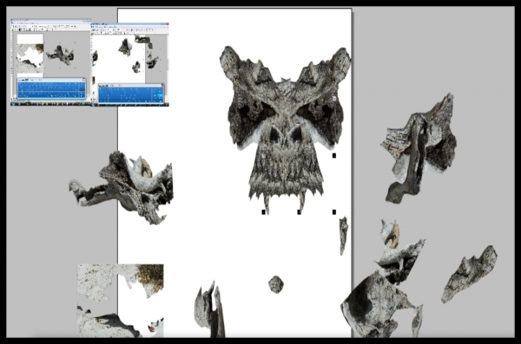Select the elongated fragment at the far right bottom
This screenshot has width=521, height=344.
[469, 274]
